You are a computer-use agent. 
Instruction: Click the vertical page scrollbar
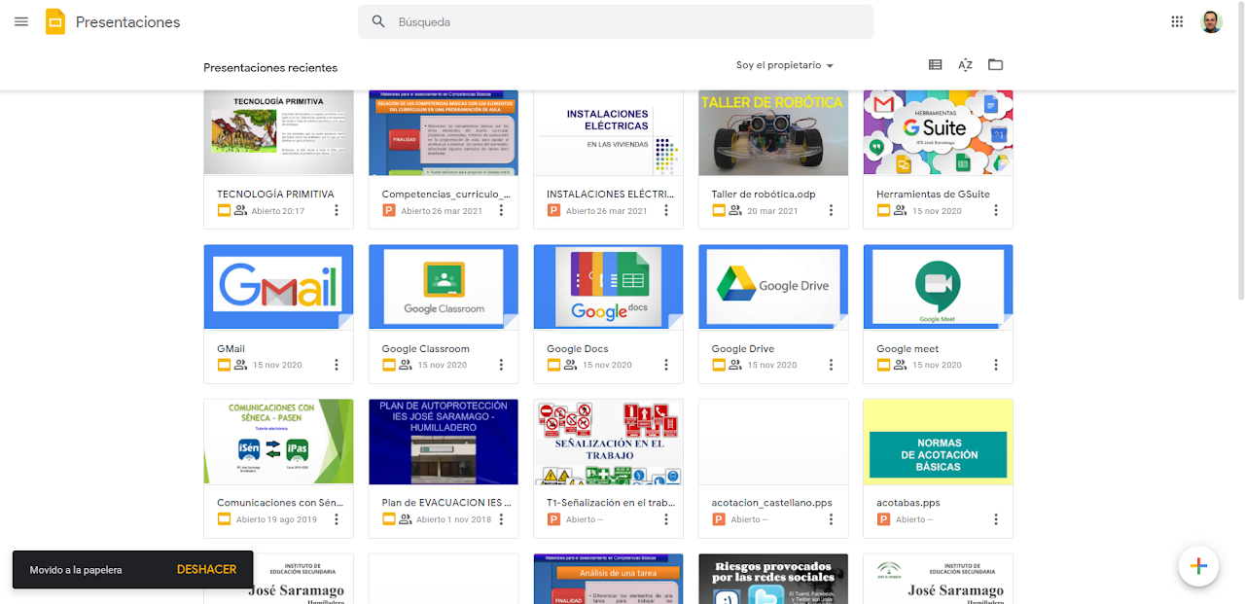click(1239, 195)
